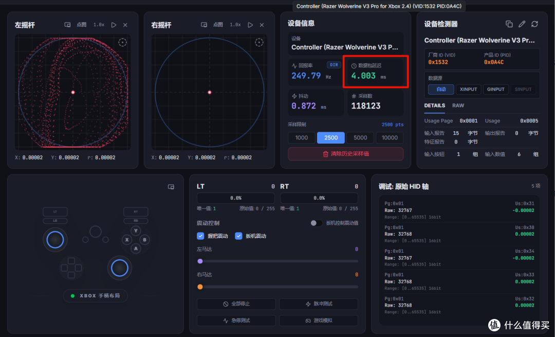Select the Us:0x30 raw HID axis row

pos(459,234)
